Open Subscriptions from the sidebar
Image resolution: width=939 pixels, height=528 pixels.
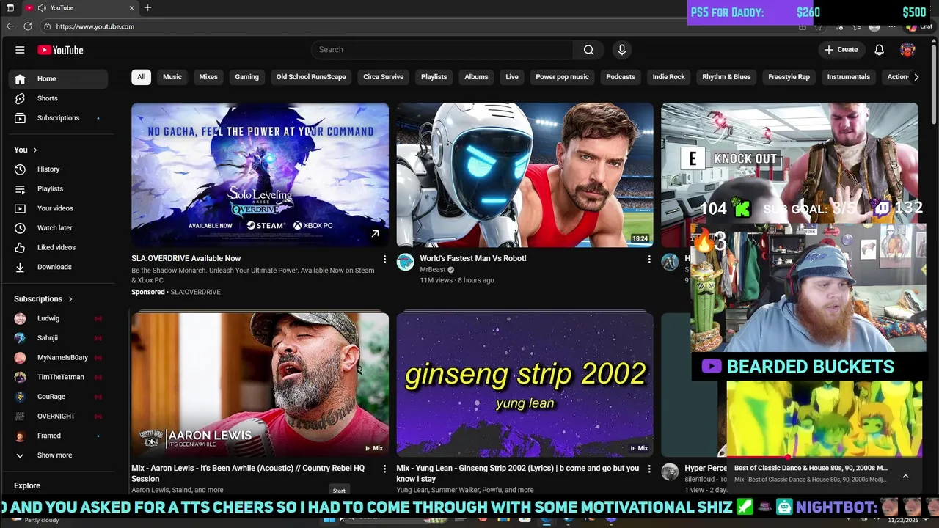(58, 118)
